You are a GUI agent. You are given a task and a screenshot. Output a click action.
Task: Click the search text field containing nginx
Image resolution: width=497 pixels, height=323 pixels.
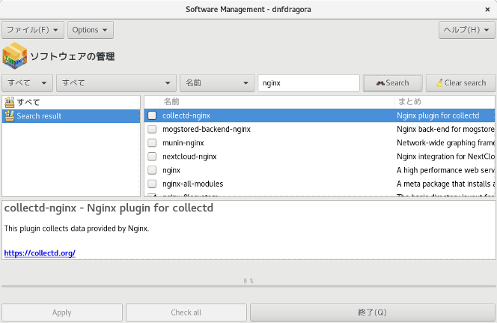pos(308,83)
